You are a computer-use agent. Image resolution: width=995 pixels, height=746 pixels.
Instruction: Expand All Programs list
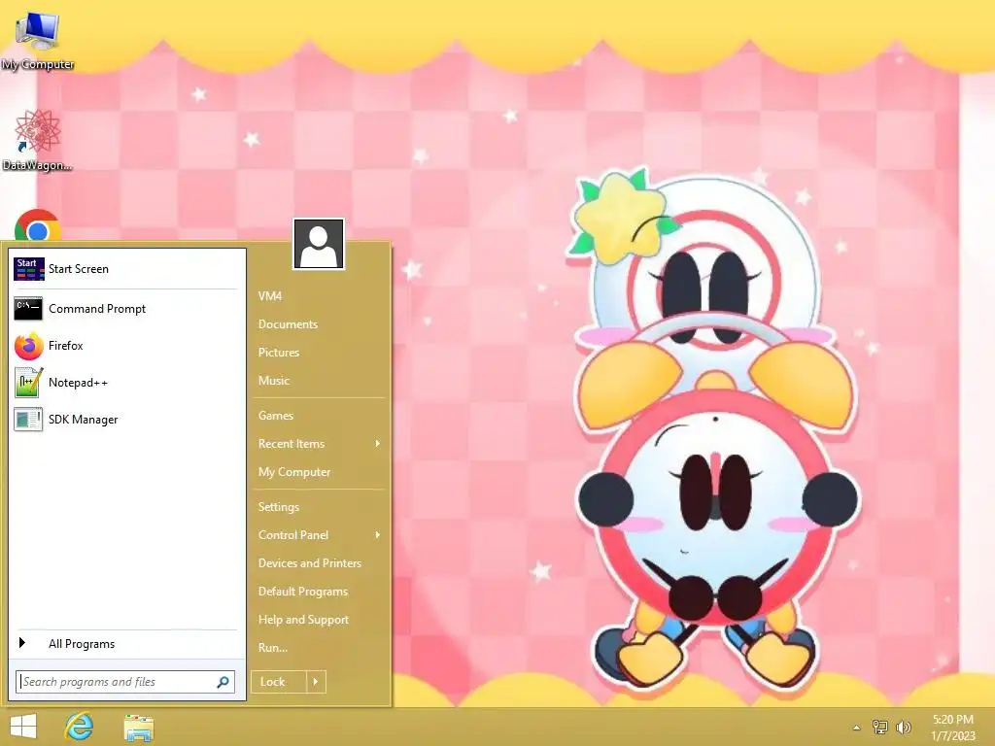point(125,644)
